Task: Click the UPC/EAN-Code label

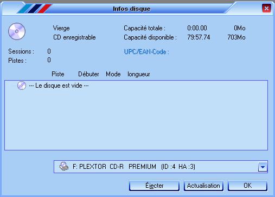Action: tap(146, 52)
